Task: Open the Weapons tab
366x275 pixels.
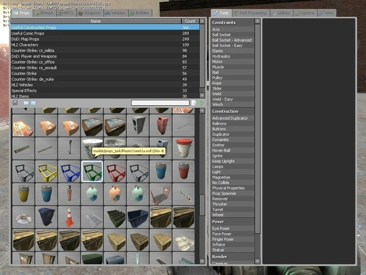Action: coord(89,13)
